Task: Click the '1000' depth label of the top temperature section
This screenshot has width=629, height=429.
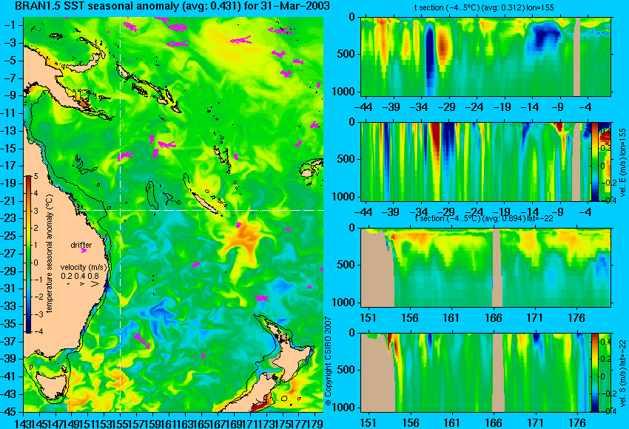Action: click(344, 92)
